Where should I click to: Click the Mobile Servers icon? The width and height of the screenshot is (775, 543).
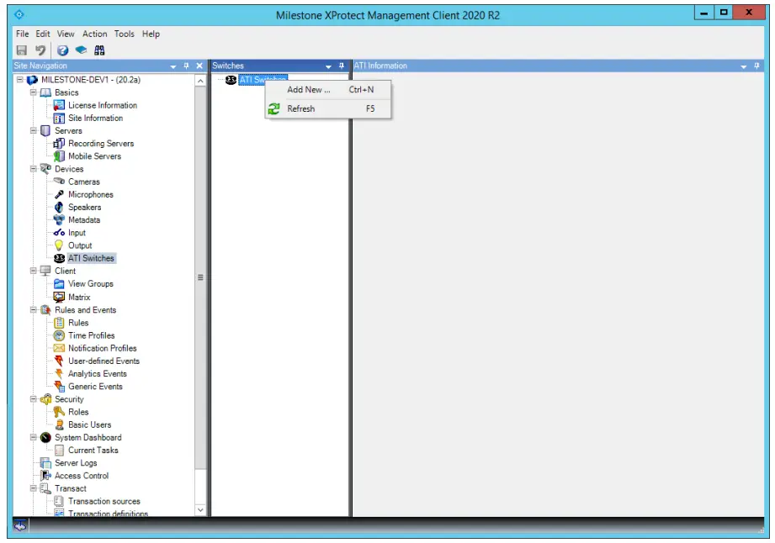click(59, 156)
